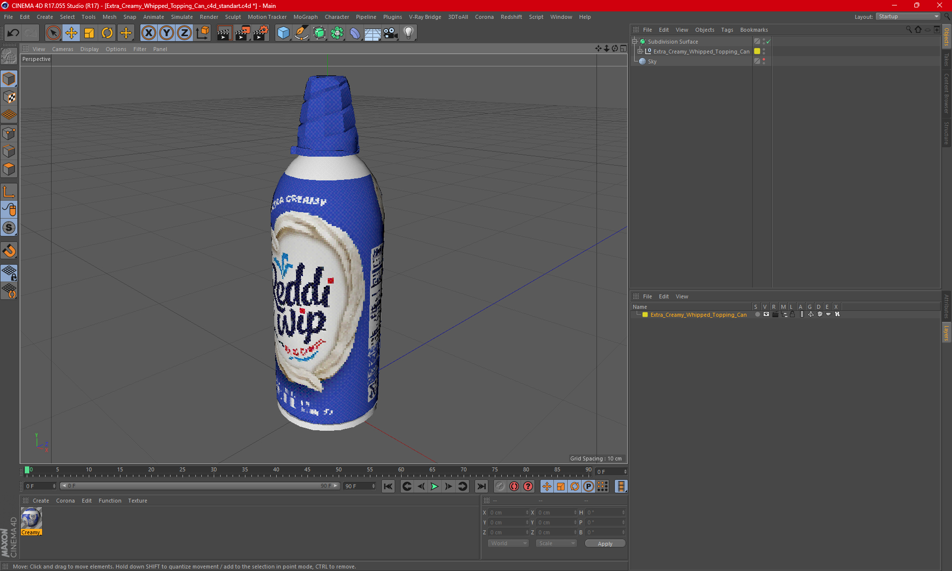Click yellow color swatch in Layers panel
Image resolution: width=952 pixels, height=571 pixels.
(645, 314)
